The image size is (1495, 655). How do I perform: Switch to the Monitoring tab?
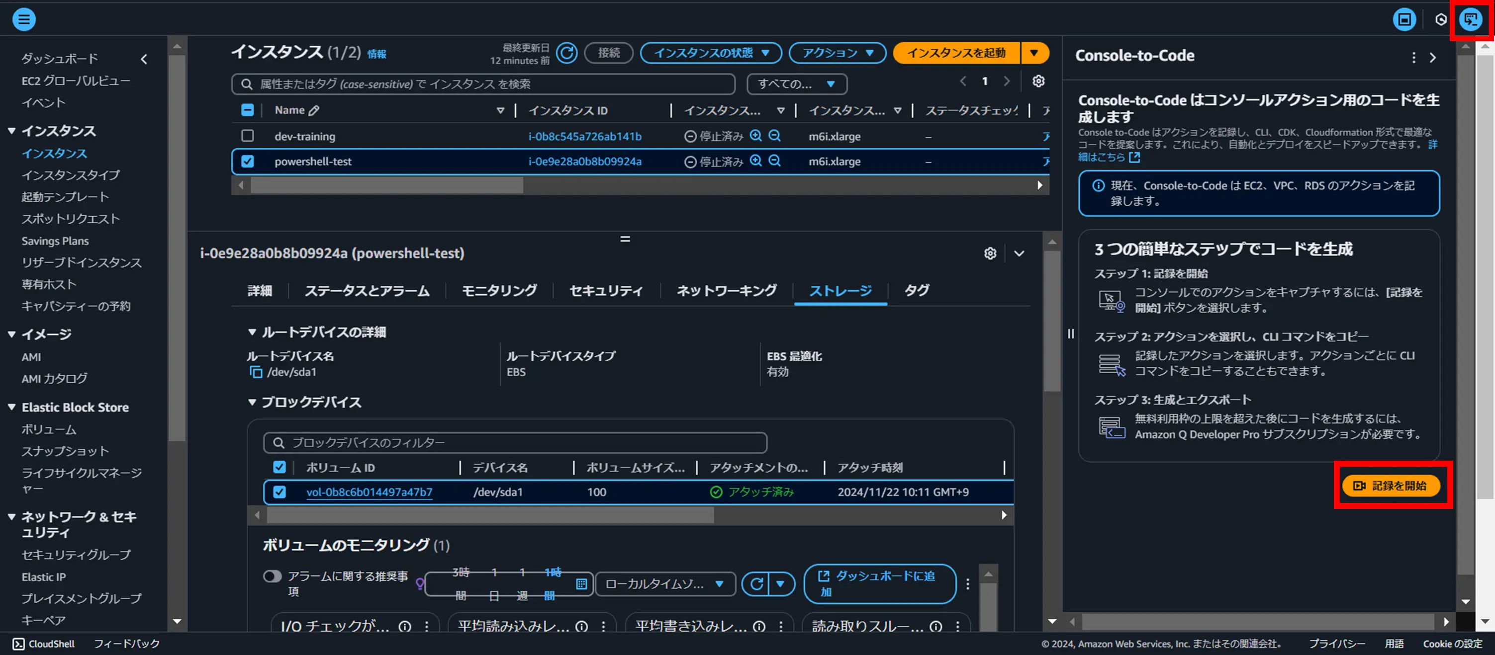(x=499, y=291)
